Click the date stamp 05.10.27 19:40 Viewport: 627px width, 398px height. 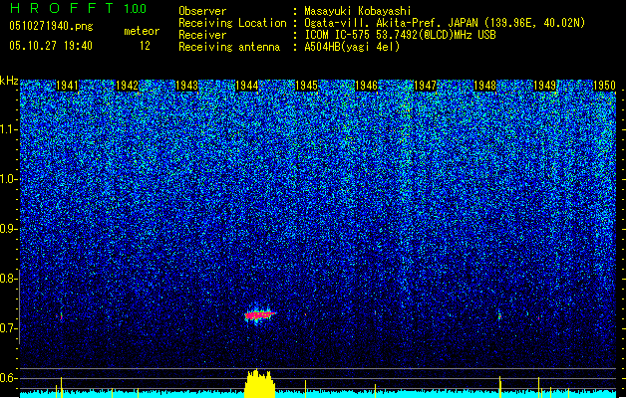click(51, 46)
